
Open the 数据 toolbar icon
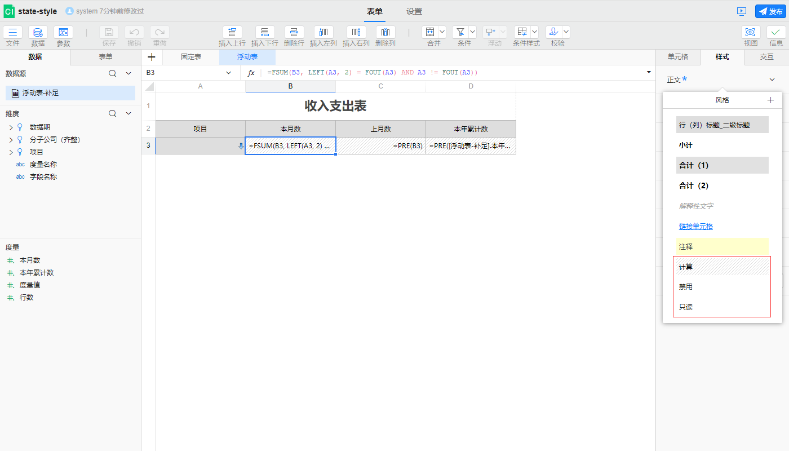point(38,33)
